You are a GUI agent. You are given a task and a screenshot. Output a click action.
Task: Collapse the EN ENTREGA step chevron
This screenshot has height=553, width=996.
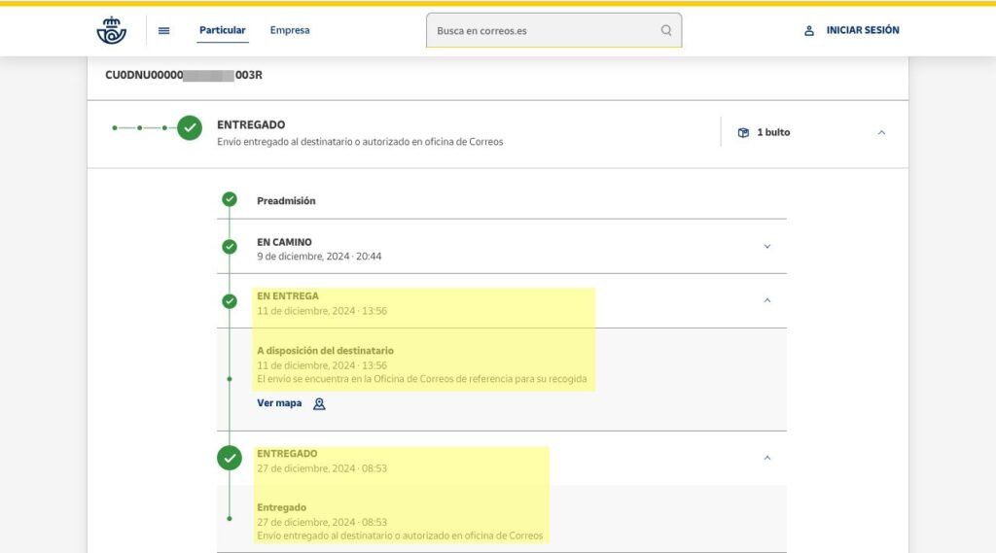[x=766, y=300]
